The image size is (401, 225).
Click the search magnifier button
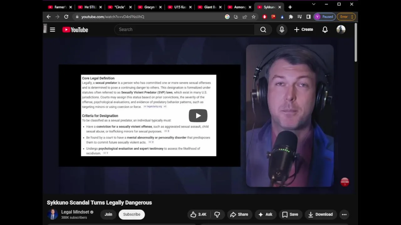point(263,29)
